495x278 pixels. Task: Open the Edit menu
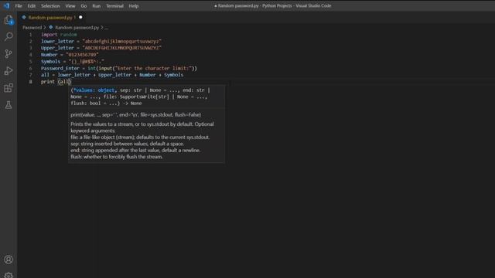click(31, 6)
